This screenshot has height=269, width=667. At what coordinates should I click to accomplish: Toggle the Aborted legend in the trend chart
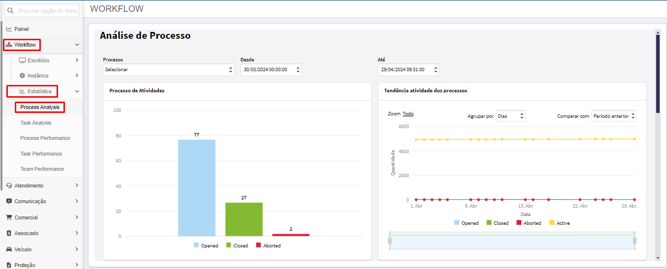529,223
